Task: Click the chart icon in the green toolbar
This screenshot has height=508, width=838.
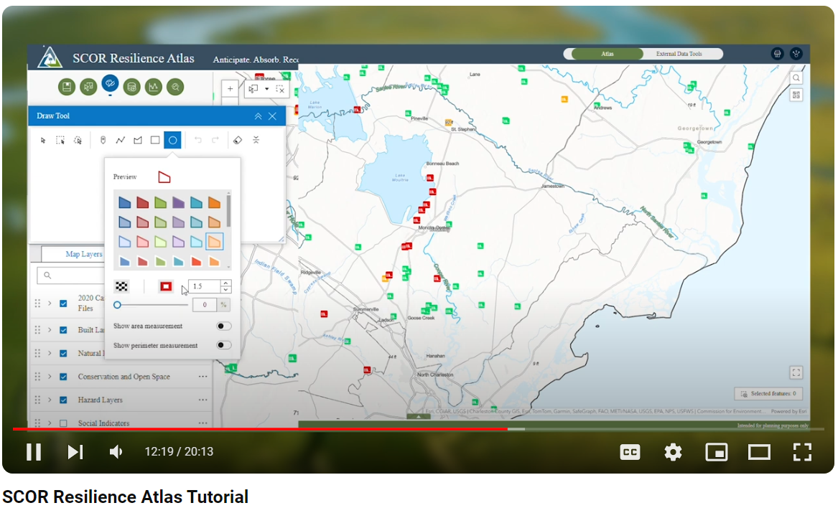Action: point(153,86)
